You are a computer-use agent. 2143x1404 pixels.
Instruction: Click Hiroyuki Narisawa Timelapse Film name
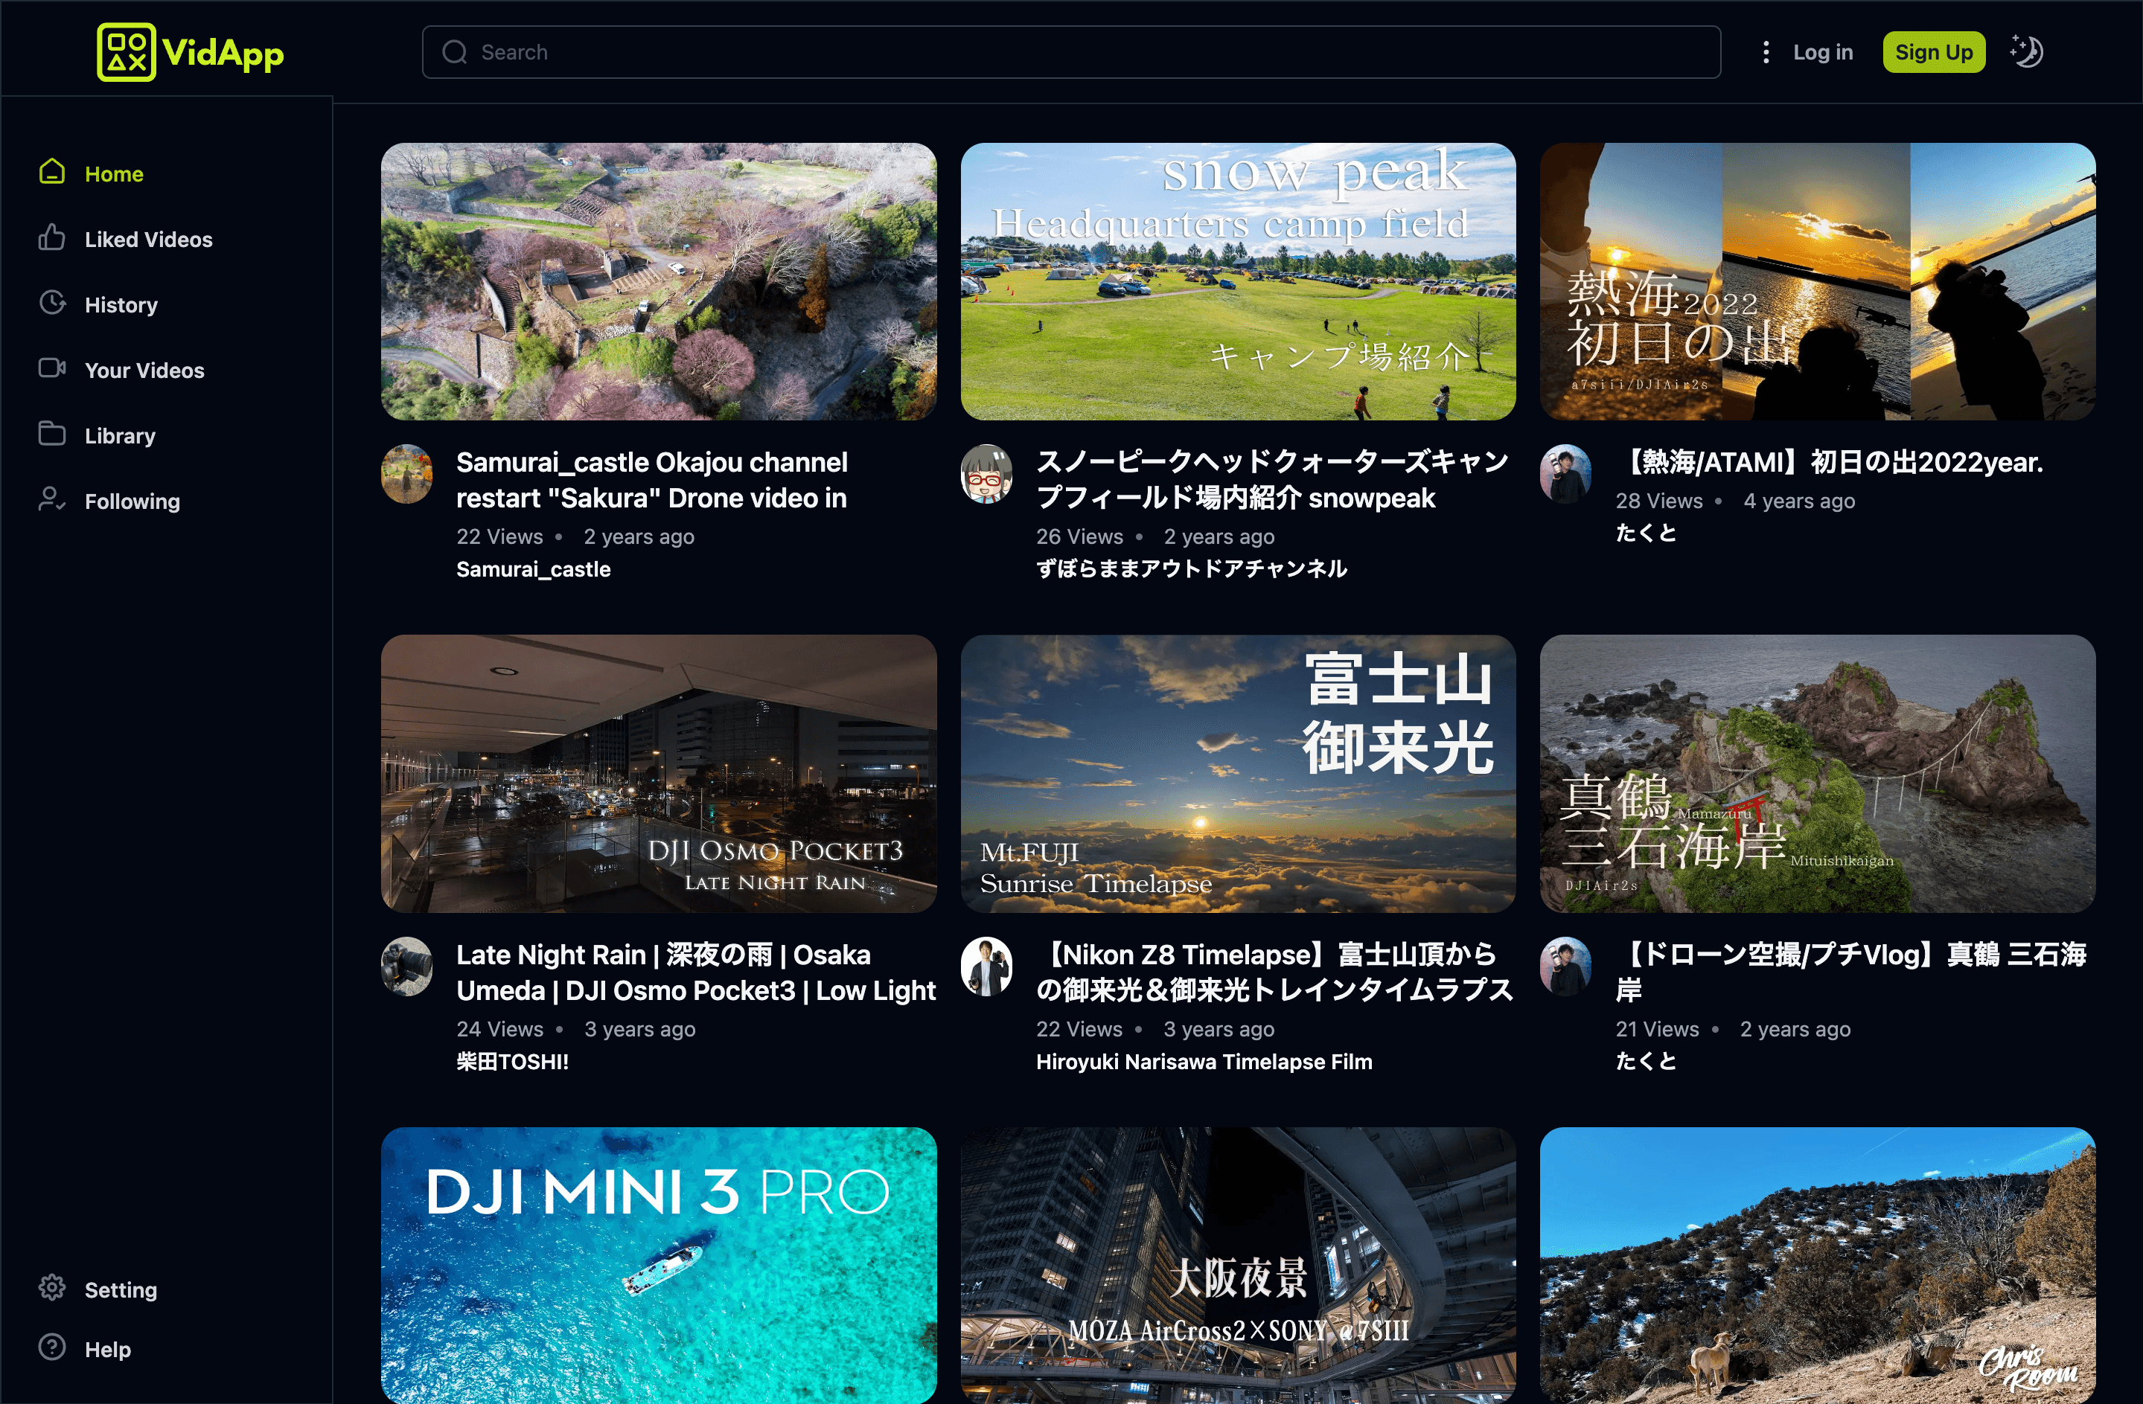click(x=1204, y=1062)
